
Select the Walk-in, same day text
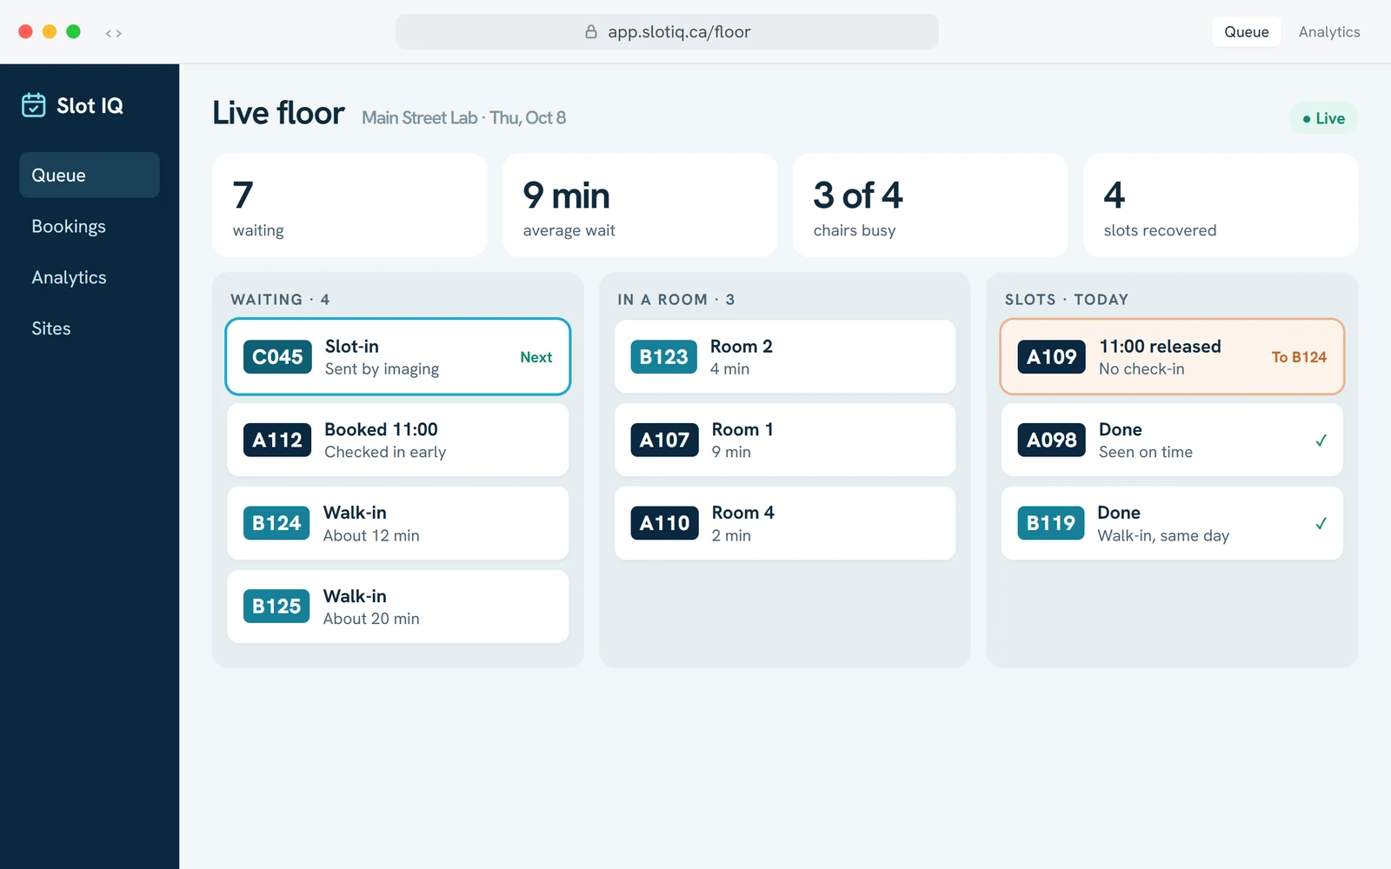coord(1163,536)
